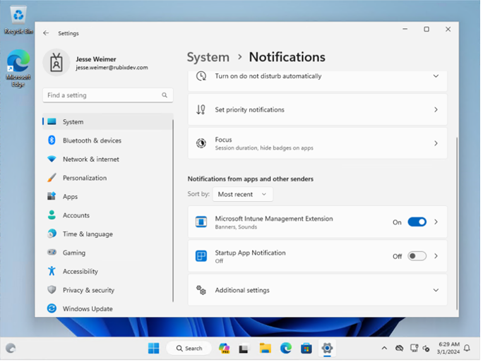Go to Network & internet settings
The width and height of the screenshot is (483, 362).
pyautogui.click(x=92, y=159)
